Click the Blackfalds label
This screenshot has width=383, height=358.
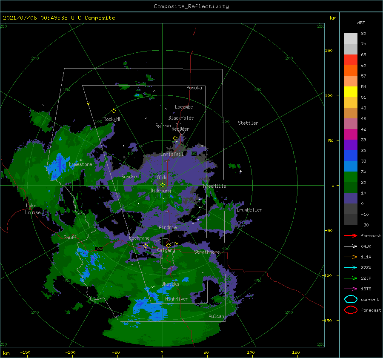(x=181, y=118)
